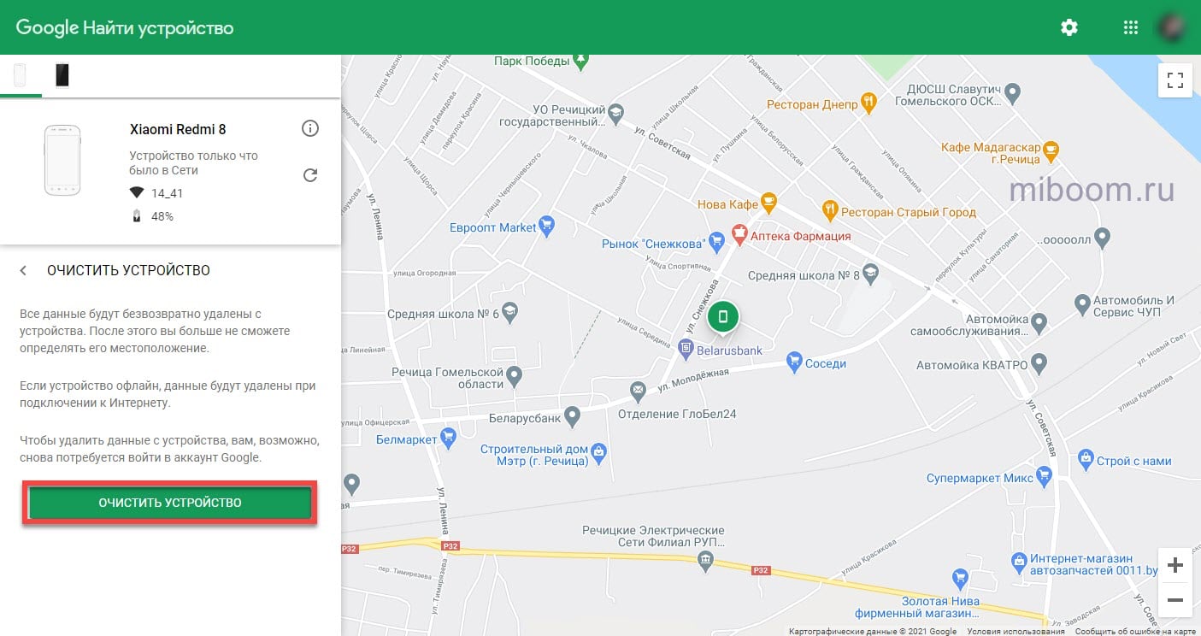This screenshot has height=636, width=1201.
Task: Zoom in on the map
Action: (1175, 565)
